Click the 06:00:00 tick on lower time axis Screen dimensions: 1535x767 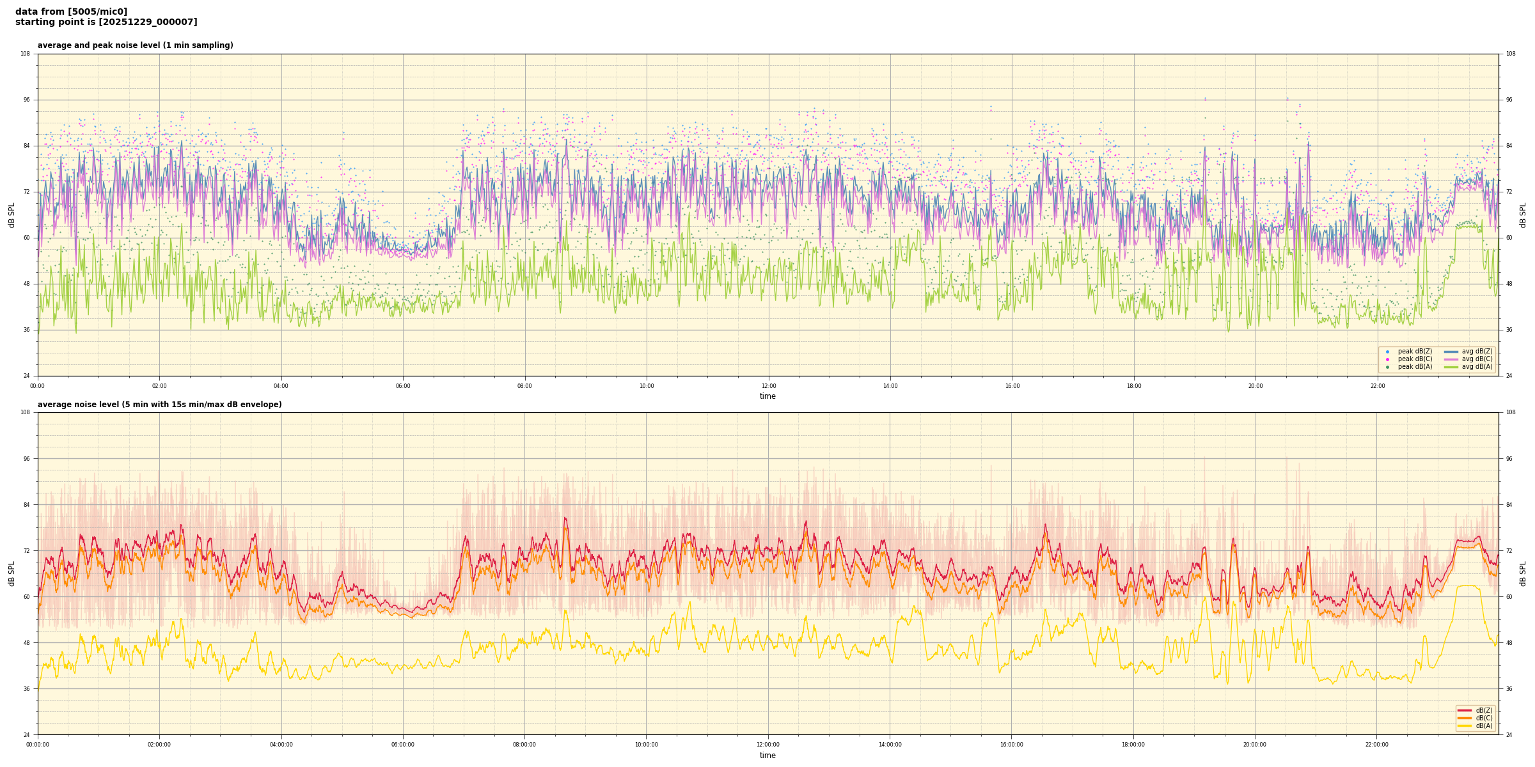(x=403, y=745)
